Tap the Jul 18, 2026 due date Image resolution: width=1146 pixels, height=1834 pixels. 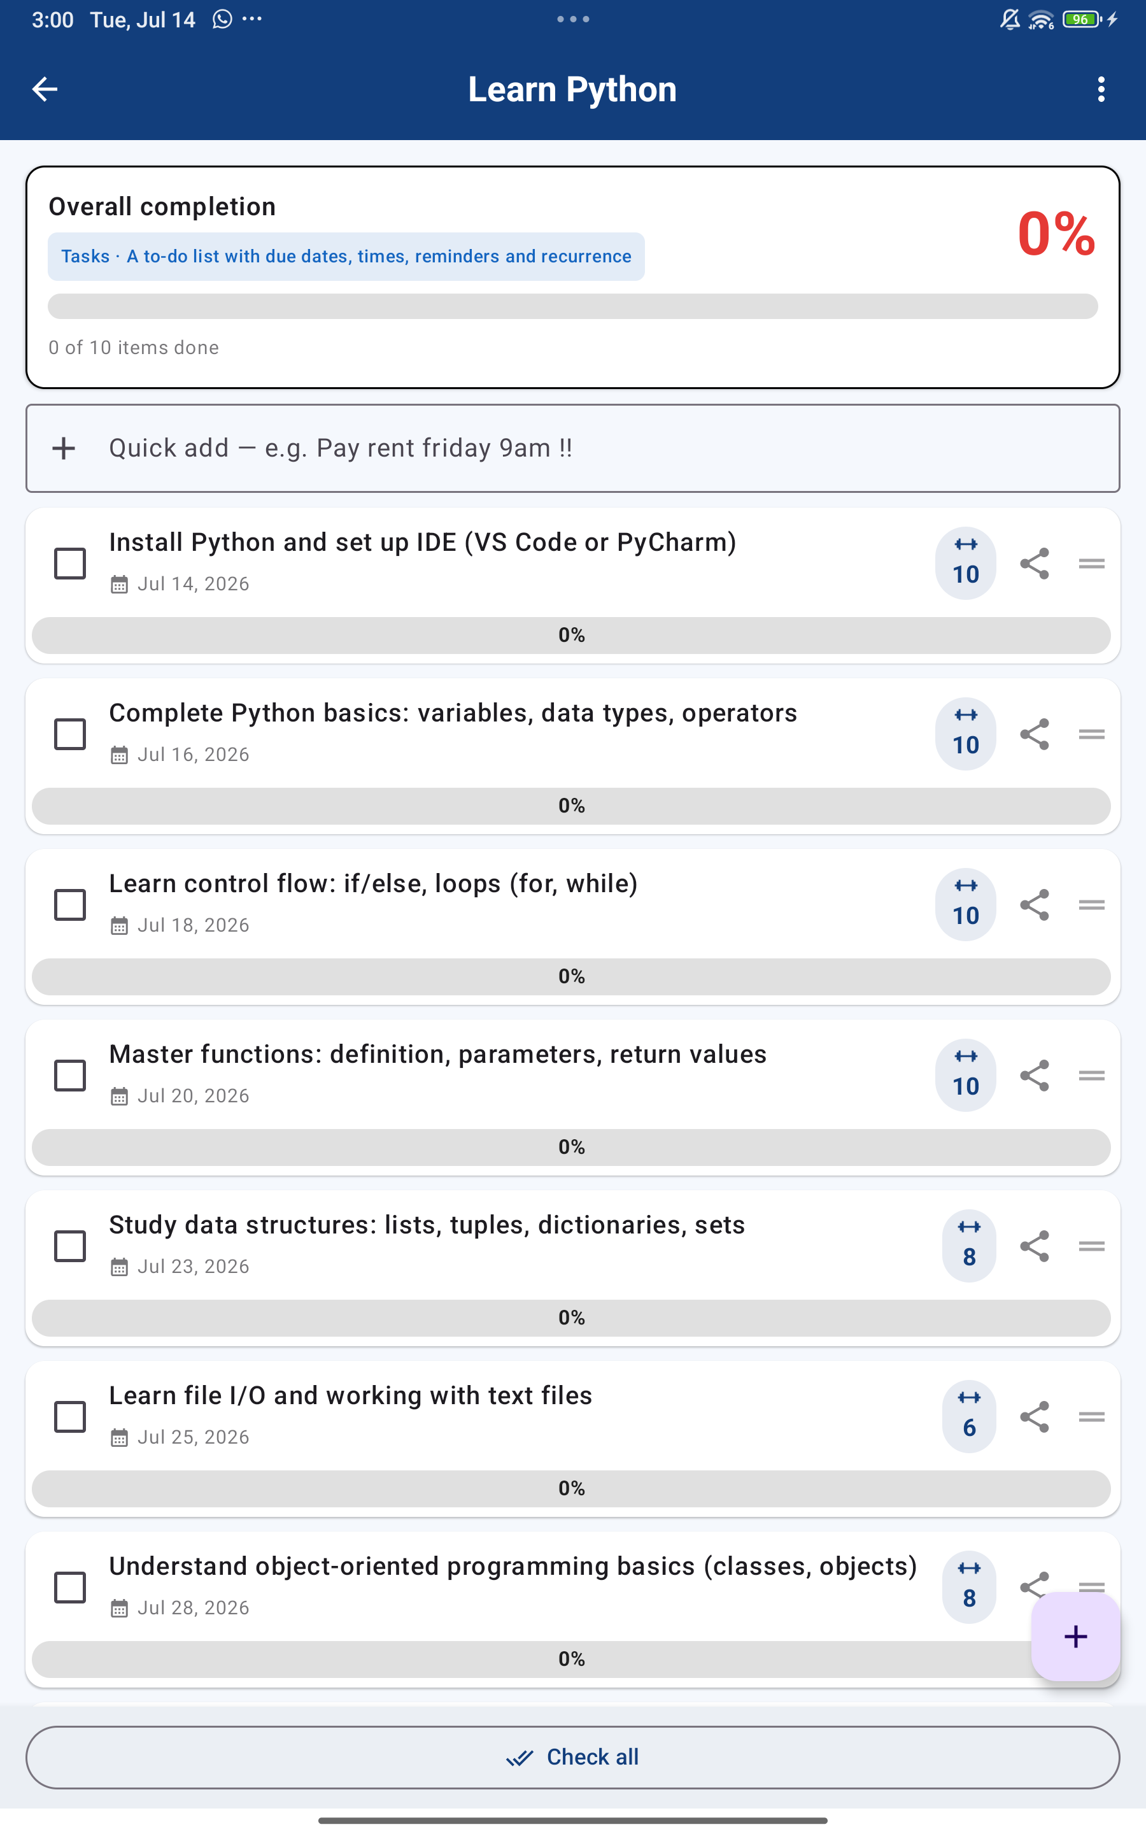coord(192,925)
